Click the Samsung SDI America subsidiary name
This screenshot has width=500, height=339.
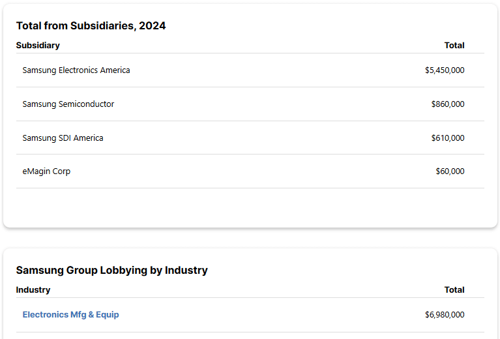[63, 138]
